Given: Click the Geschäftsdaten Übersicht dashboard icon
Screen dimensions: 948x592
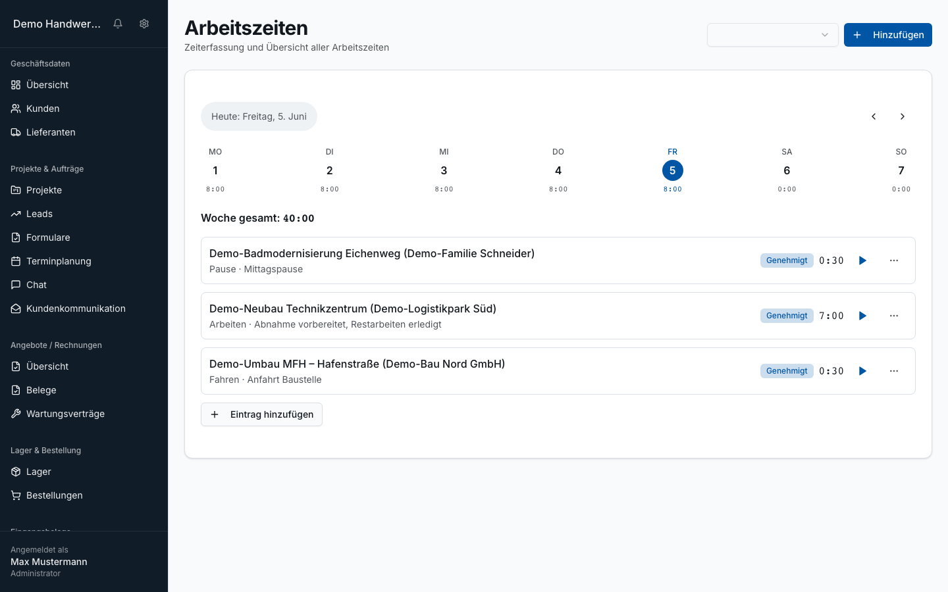Looking at the screenshot, I should click(x=16, y=85).
